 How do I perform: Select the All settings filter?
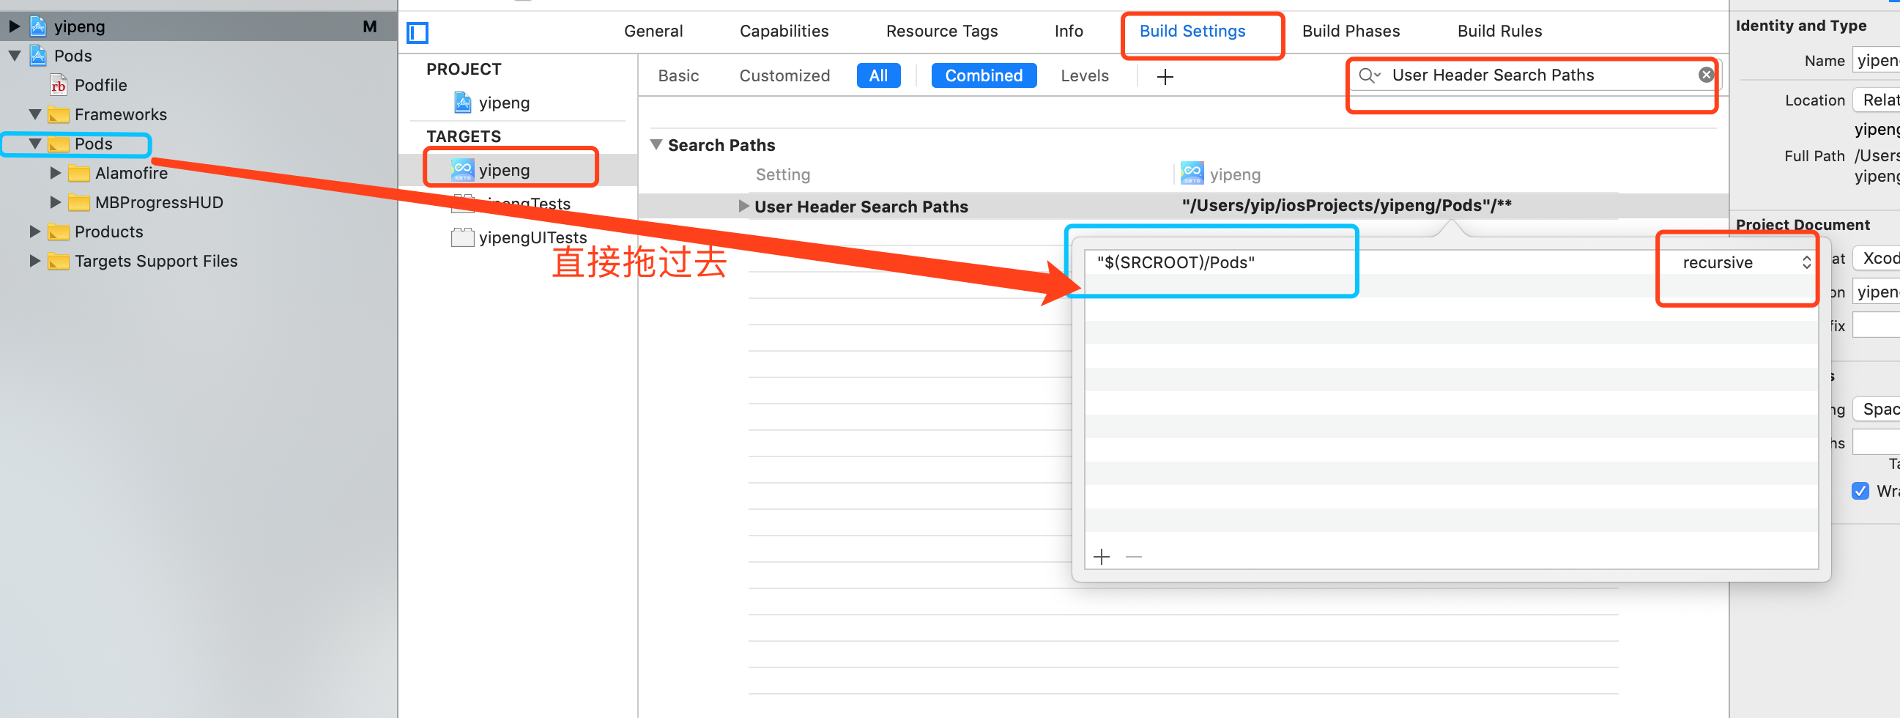coord(878,76)
